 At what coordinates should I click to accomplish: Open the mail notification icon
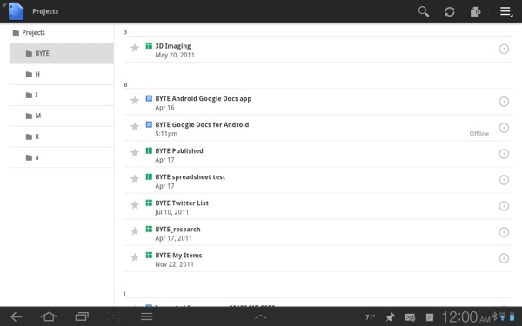pos(410,317)
